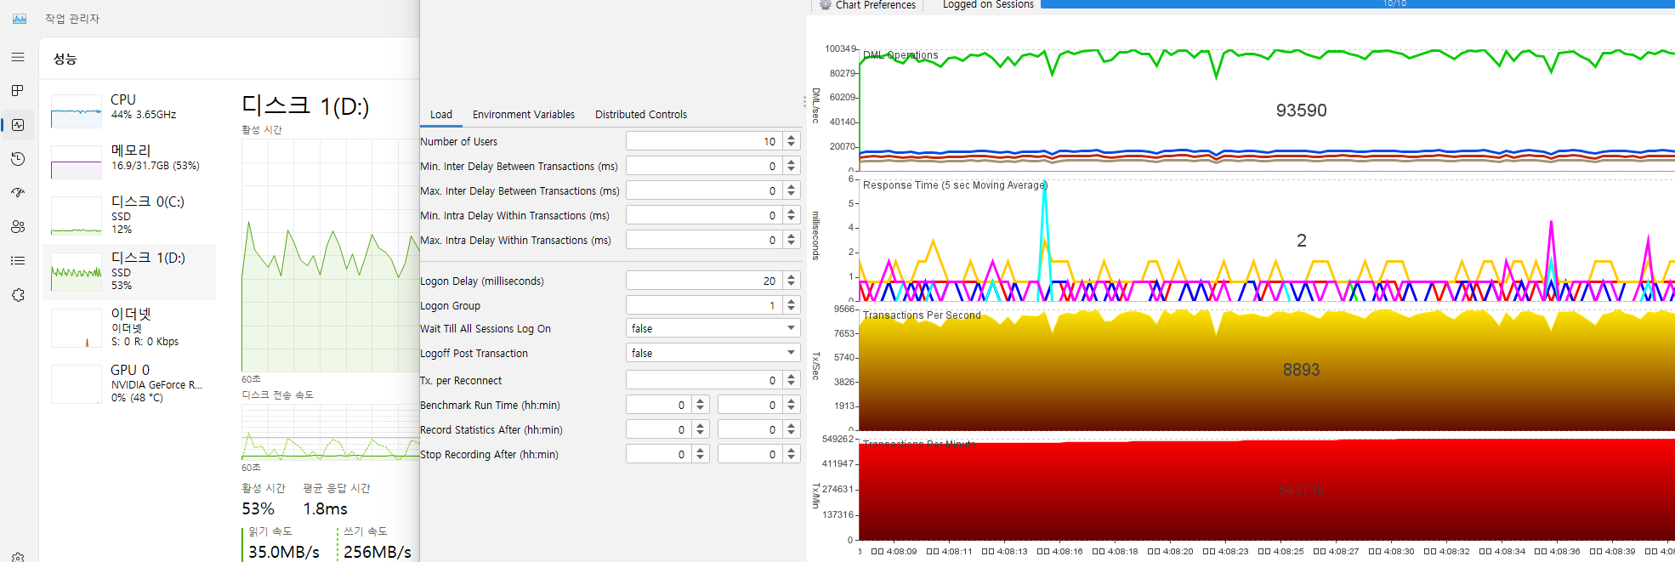The width and height of the screenshot is (1675, 562).
Task: Click the Tx. per Reconnect spinner arrows
Action: (x=791, y=380)
